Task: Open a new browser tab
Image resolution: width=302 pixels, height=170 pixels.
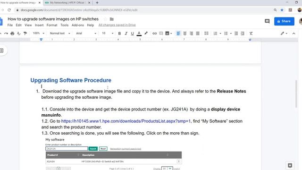Action: 97,3
